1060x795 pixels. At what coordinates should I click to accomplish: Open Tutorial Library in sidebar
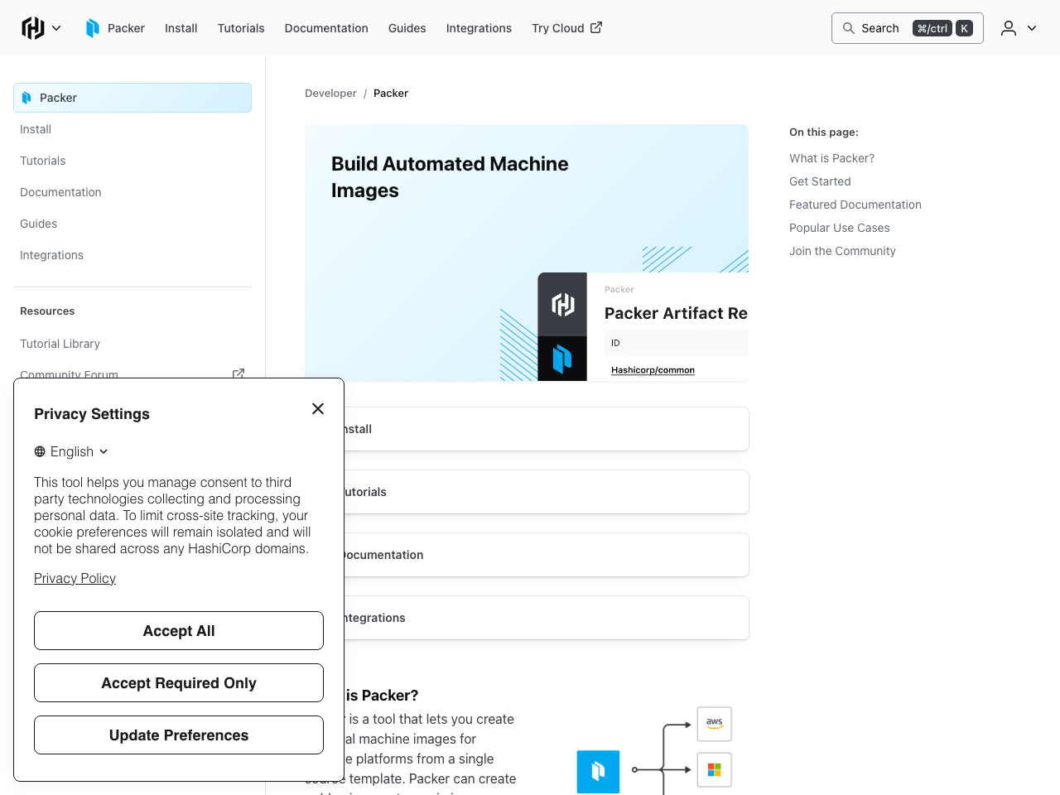60,344
